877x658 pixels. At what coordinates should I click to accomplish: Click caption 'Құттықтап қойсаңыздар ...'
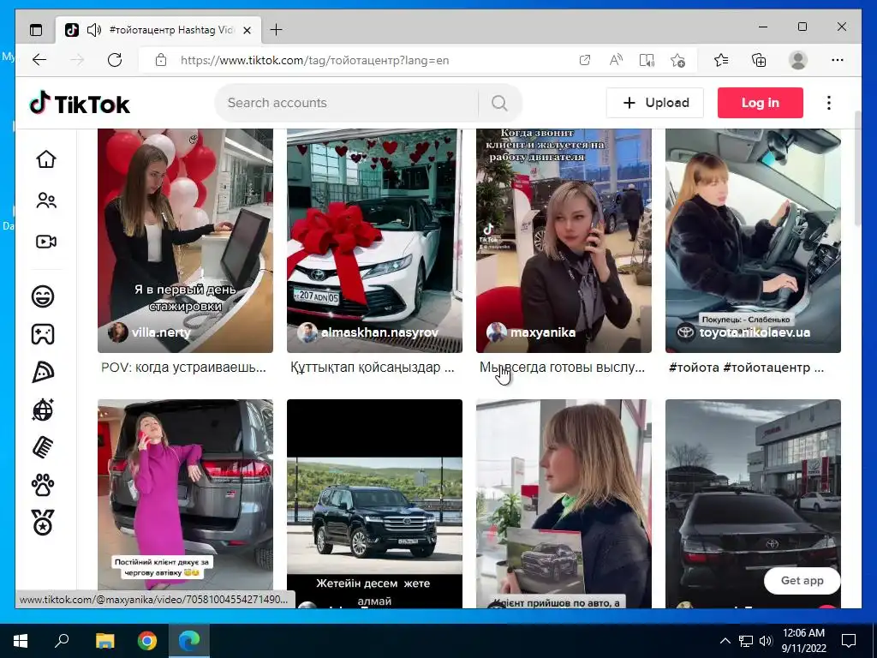coord(373,368)
